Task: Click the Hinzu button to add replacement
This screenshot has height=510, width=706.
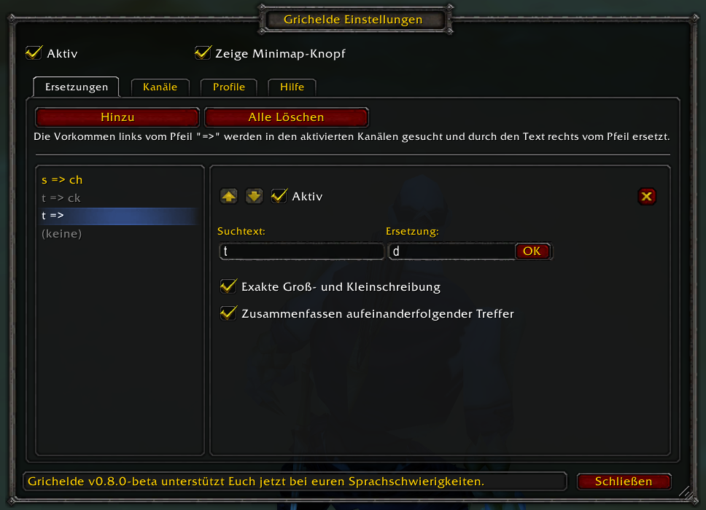Action: [x=117, y=117]
